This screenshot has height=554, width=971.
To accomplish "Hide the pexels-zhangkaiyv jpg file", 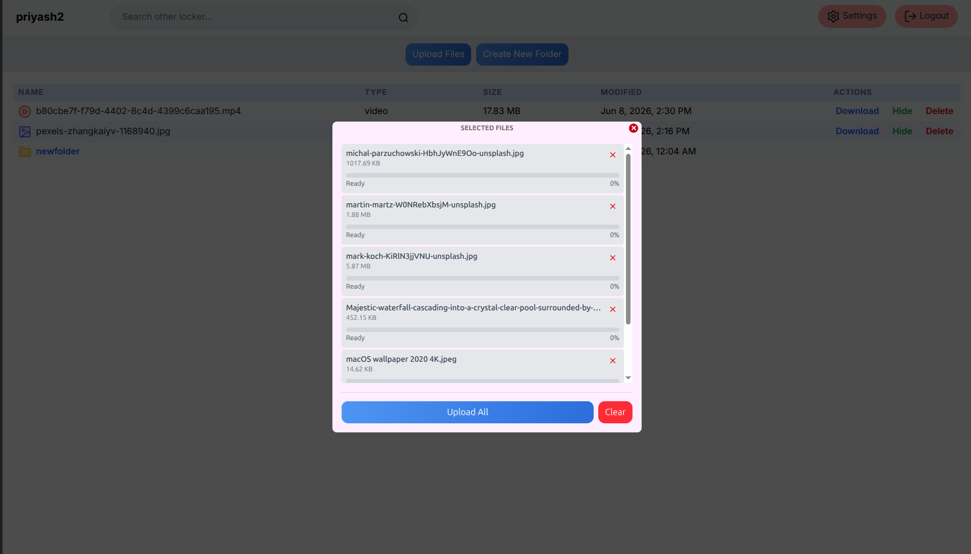I will coord(902,131).
